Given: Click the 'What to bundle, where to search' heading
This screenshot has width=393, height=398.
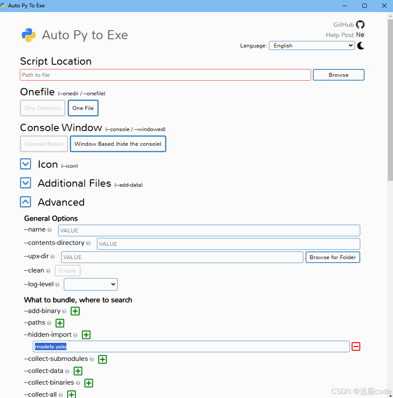Looking at the screenshot, I should coord(78,300).
